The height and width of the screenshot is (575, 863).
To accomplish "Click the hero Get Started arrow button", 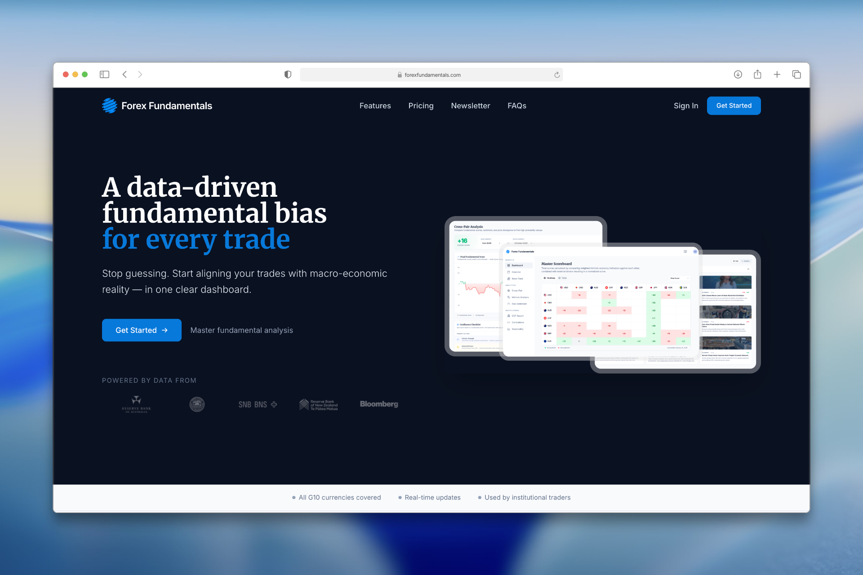I will (x=142, y=330).
